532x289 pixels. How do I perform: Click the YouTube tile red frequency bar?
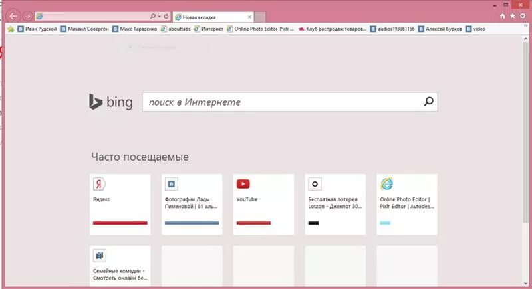point(253,223)
